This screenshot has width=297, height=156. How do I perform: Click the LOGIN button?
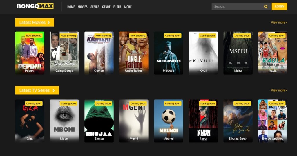click(279, 6)
